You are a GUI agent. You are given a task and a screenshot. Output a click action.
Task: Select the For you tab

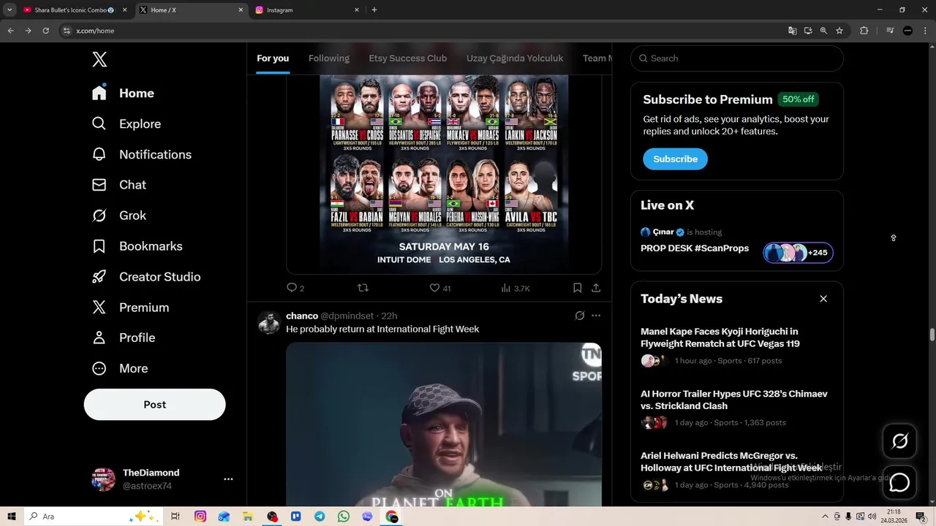[x=273, y=58]
